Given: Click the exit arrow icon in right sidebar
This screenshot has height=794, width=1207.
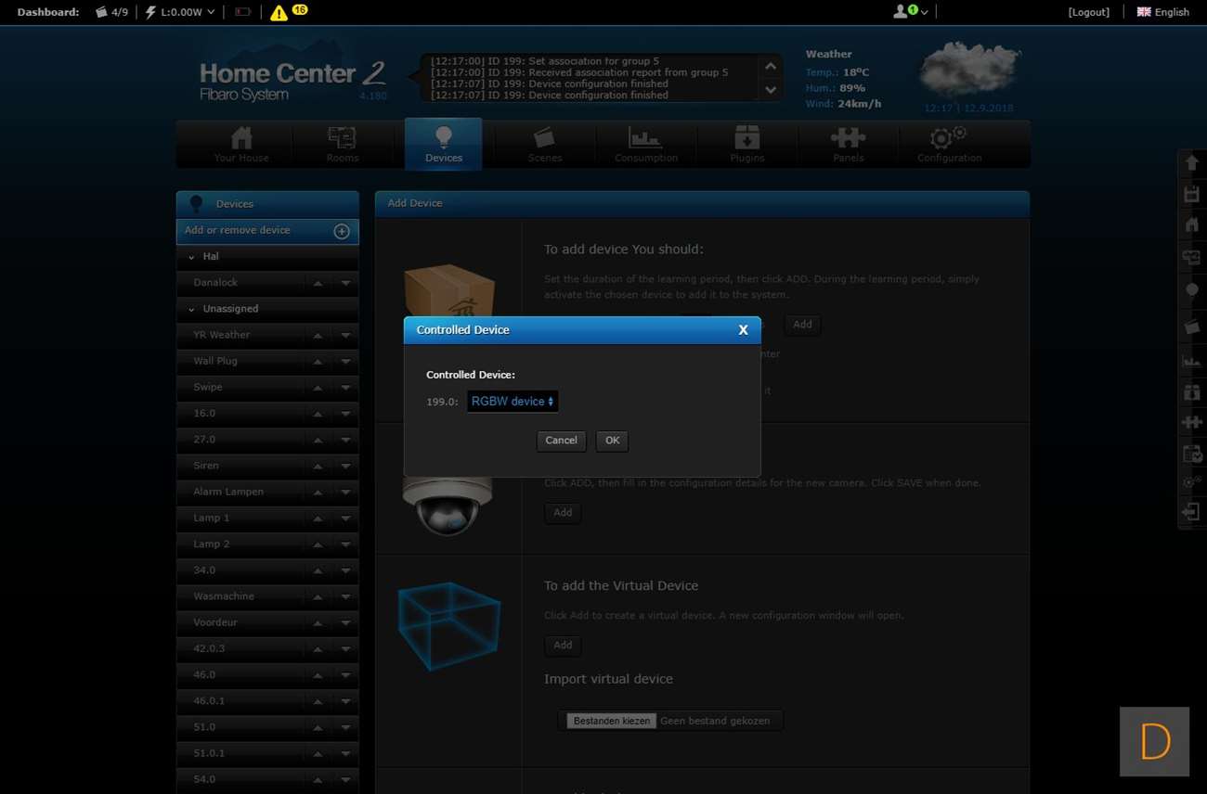Looking at the screenshot, I should (1191, 511).
